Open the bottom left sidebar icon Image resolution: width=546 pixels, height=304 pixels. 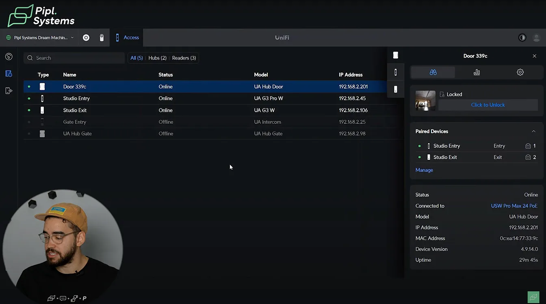pos(9,91)
